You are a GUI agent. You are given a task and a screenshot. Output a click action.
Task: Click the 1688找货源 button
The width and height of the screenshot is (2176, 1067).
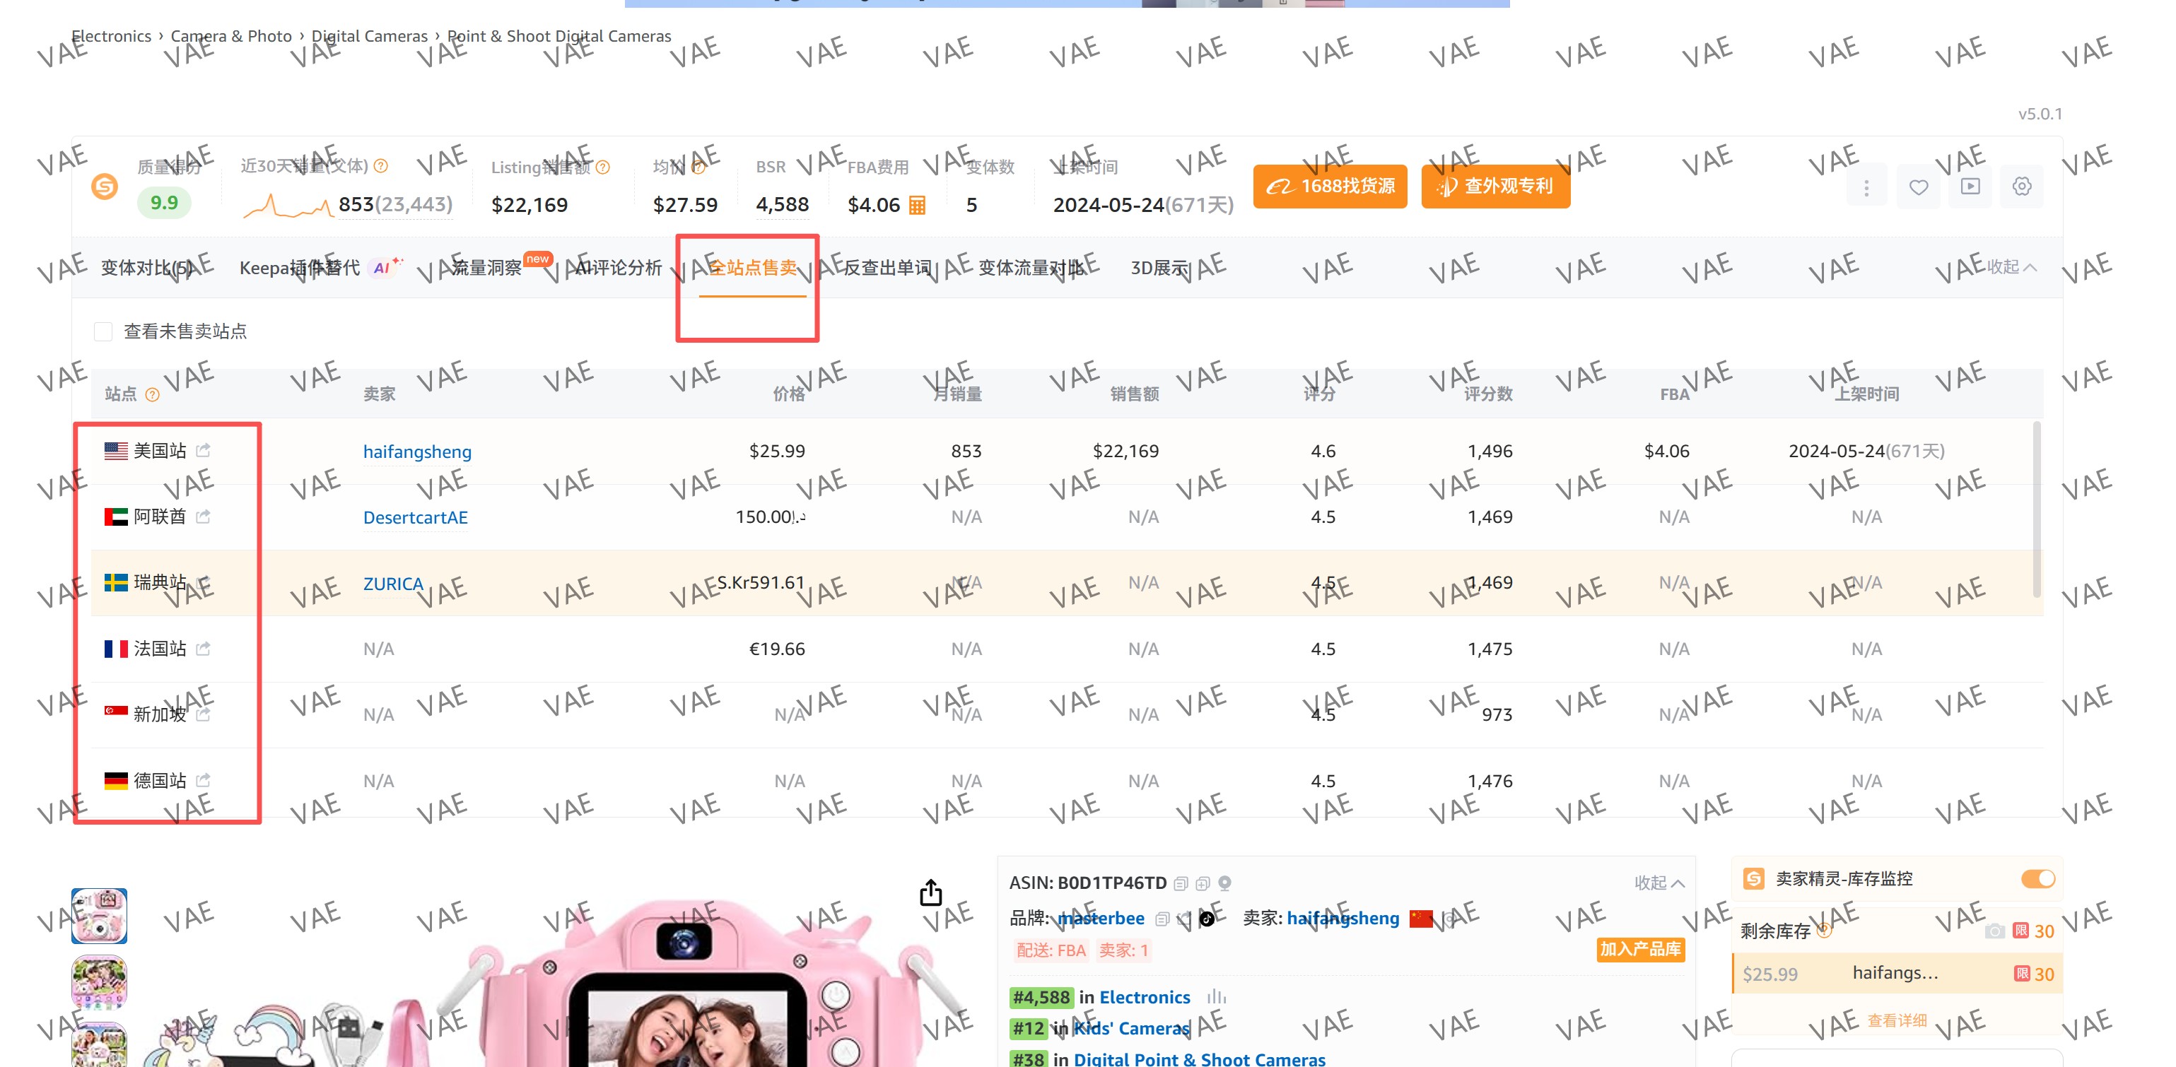tap(1330, 187)
